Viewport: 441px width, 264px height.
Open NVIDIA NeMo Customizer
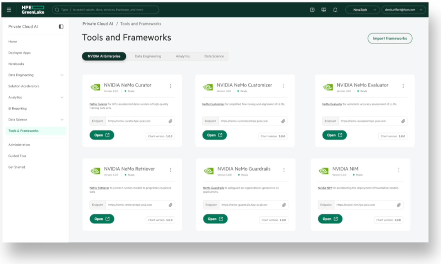(215, 135)
